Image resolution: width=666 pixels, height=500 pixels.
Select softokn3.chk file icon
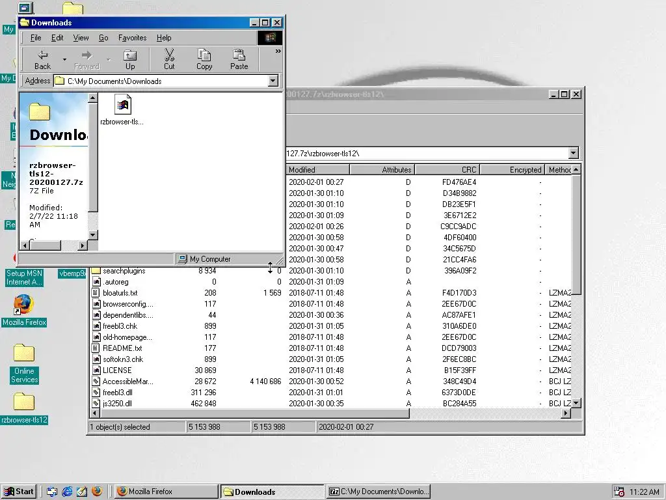coord(96,359)
